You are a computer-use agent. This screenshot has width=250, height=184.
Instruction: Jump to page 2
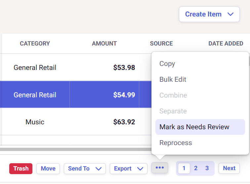click(x=196, y=168)
